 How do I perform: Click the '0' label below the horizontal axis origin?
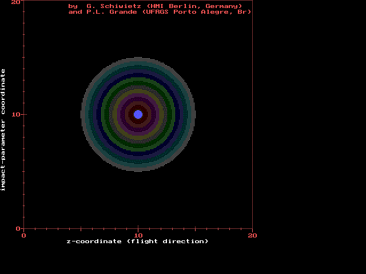pos(23,236)
